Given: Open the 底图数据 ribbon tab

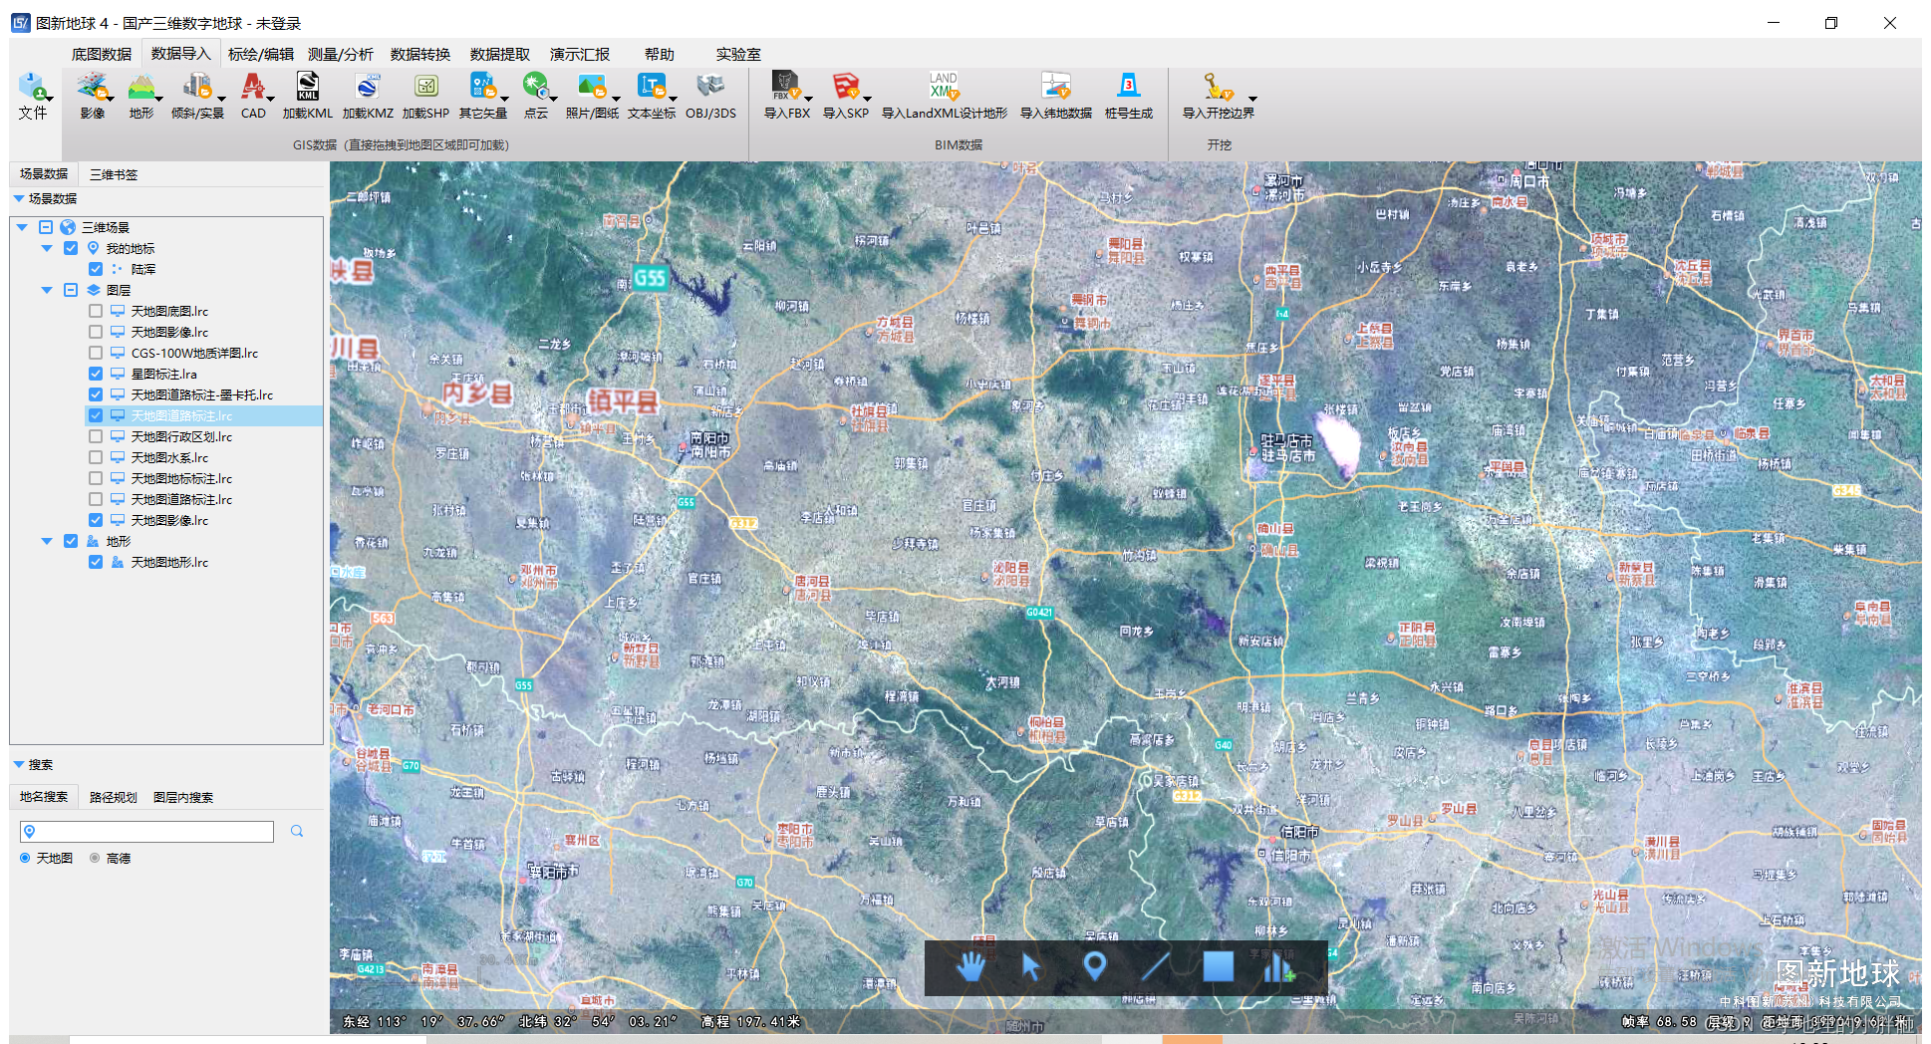Looking at the screenshot, I should [102, 54].
